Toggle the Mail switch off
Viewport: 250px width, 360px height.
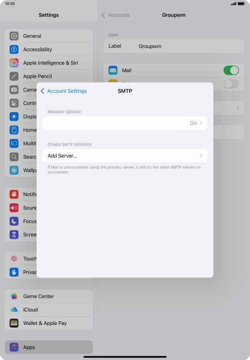tap(231, 70)
